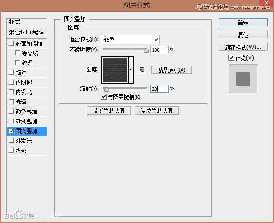The image size is (274, 223).
Task: Click 新建样式(W)... button
Action: point(243,47)
